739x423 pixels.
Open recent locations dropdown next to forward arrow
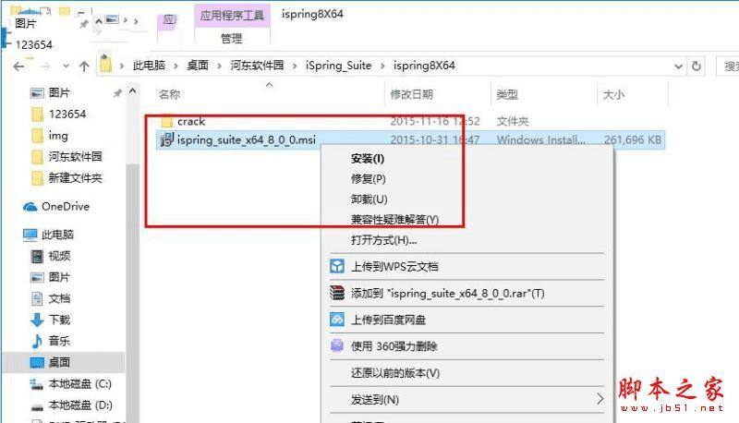pos(66,66)
